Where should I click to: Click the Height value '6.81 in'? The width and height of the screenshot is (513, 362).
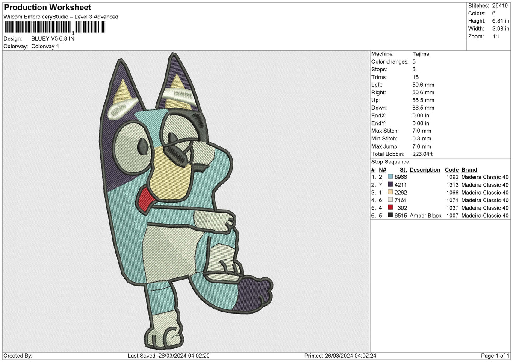501,21
